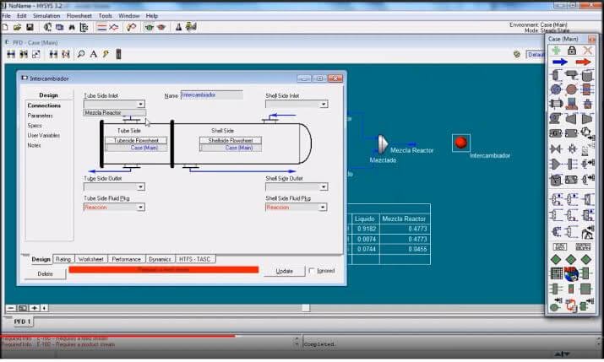Select Specs in the Design list
This screenshot has height=362, width=604.
coord(35,126)
